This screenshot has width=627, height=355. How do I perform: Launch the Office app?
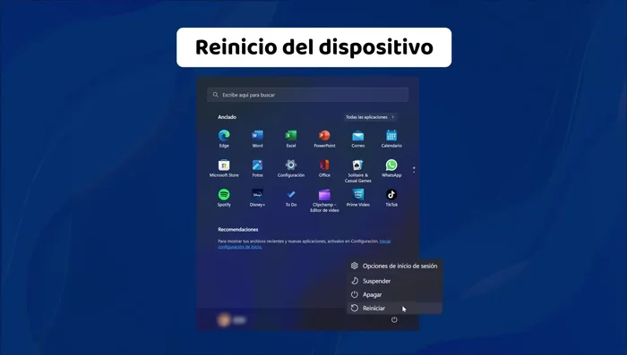coord(324,168)
